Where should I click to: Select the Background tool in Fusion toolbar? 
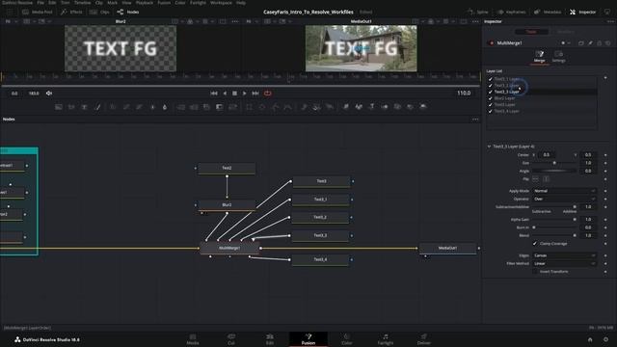(58, 107)
